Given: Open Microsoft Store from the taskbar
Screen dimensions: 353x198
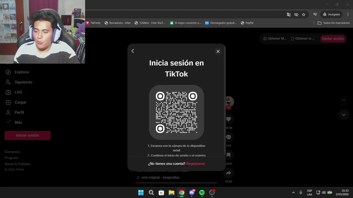Looking at the screenshot, I should pos(161,193).
